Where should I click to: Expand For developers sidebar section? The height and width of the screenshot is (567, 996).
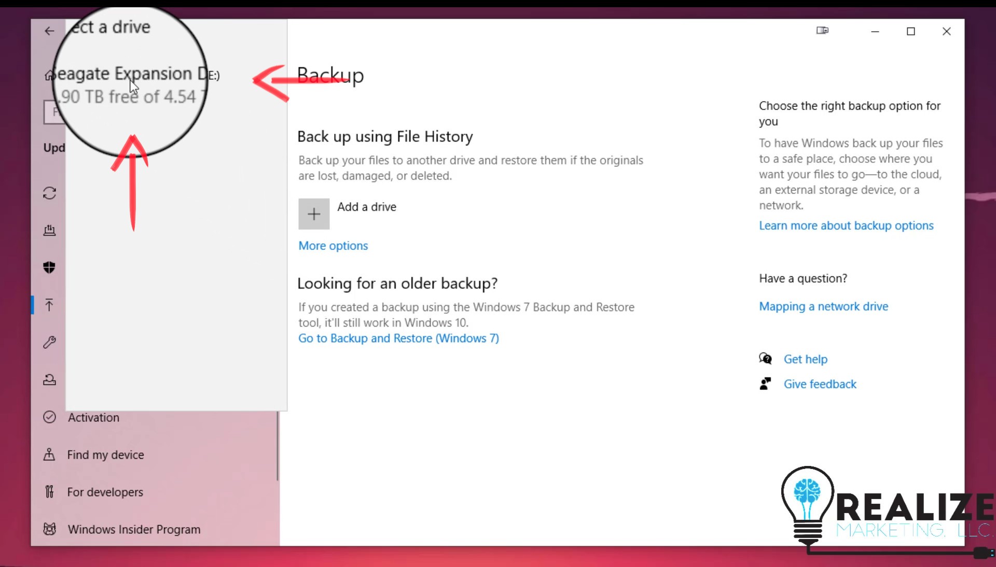tap(105, 492)
